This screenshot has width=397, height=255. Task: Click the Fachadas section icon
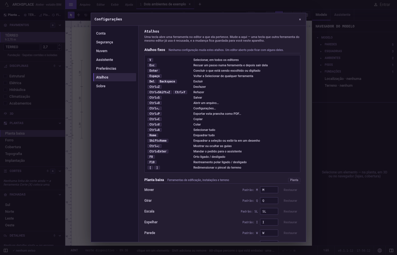pyautogui.click(x=5, y=195)
